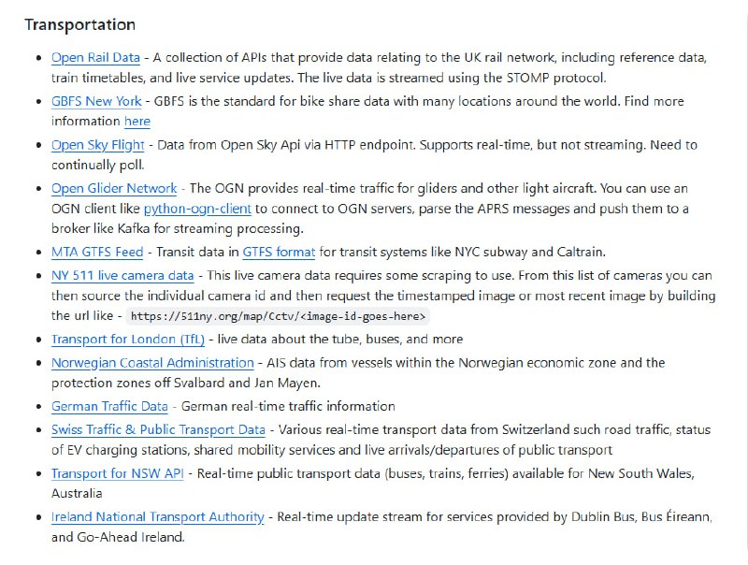The width and height of the screenshot is (748, 565).
Task: Click the German Traffic Data link
Action: [109, 406]
